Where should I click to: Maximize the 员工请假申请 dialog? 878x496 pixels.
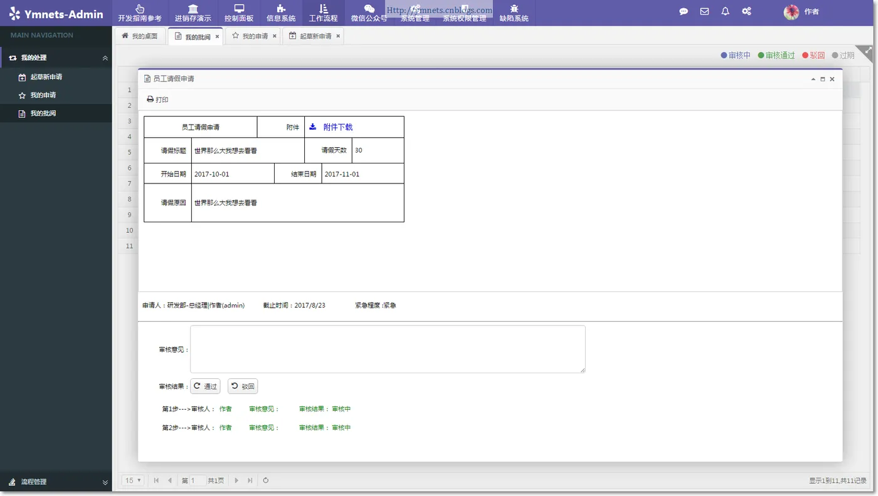tap(823, 80)
